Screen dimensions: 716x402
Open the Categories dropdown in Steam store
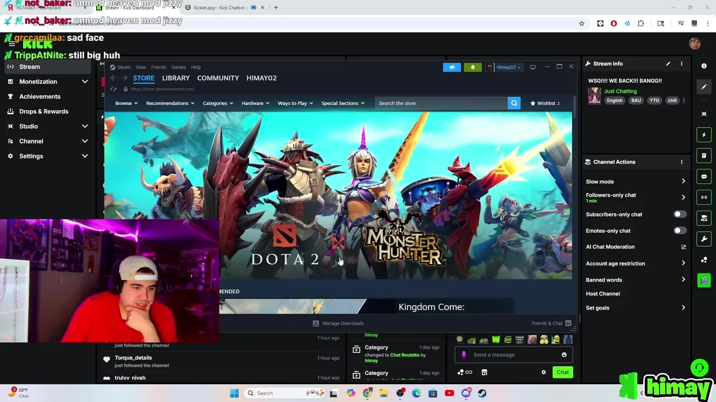pyautogui.click(x=218, y=103)
